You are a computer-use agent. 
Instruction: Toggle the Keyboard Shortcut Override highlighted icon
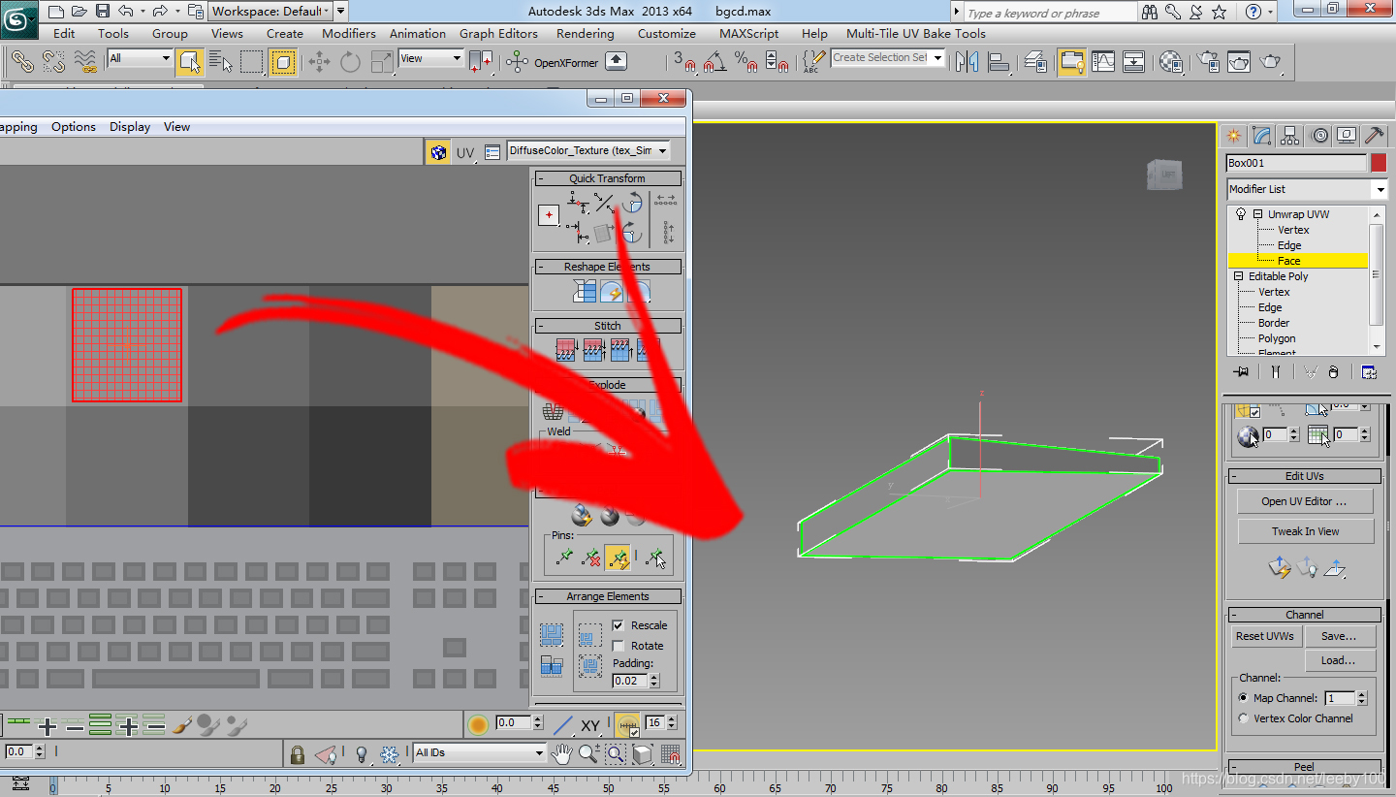click(x=1071, y=62)
